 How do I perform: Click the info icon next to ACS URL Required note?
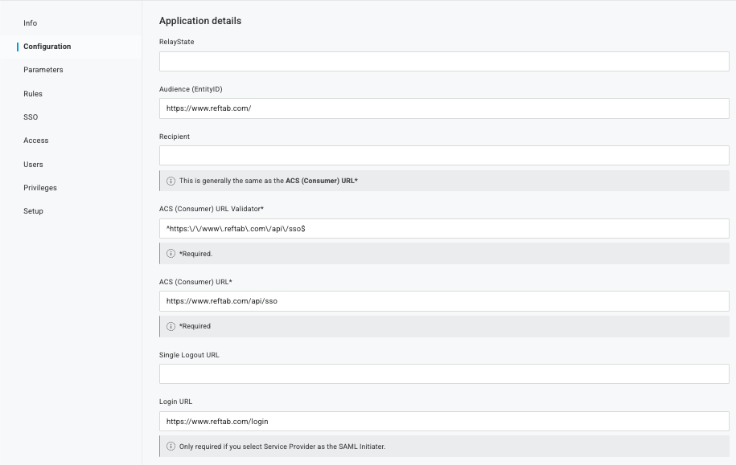171,326
